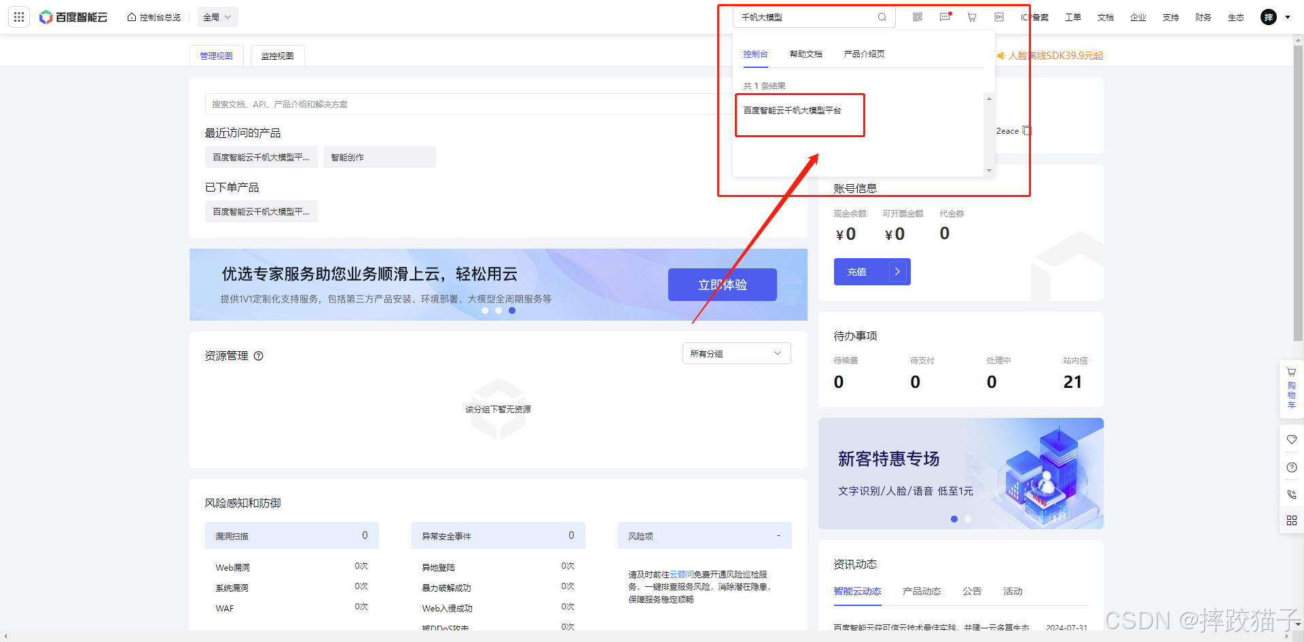Open the 财务 menu
The image size is (1304, 642).
(1203, 17)
